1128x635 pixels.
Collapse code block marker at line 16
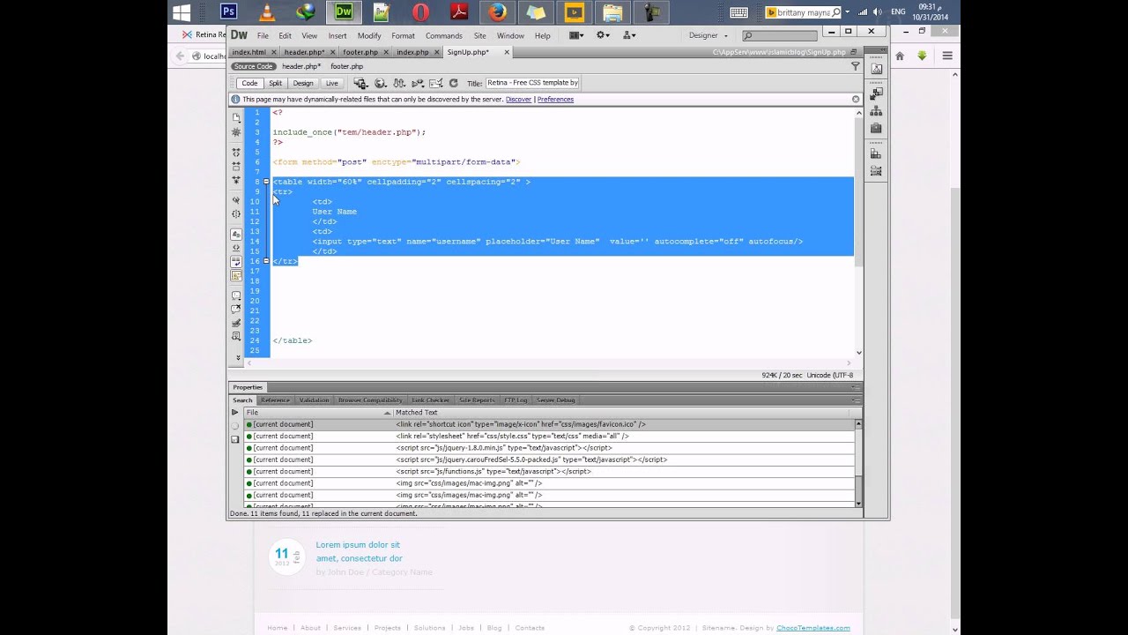coord(266,261)
